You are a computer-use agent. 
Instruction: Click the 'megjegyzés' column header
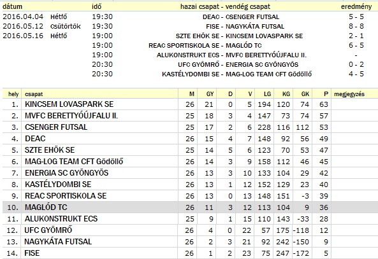pos(349,94)
